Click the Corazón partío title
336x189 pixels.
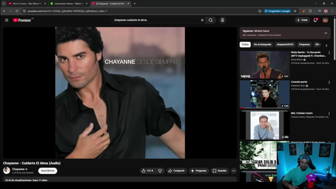[x=299, y=82]
